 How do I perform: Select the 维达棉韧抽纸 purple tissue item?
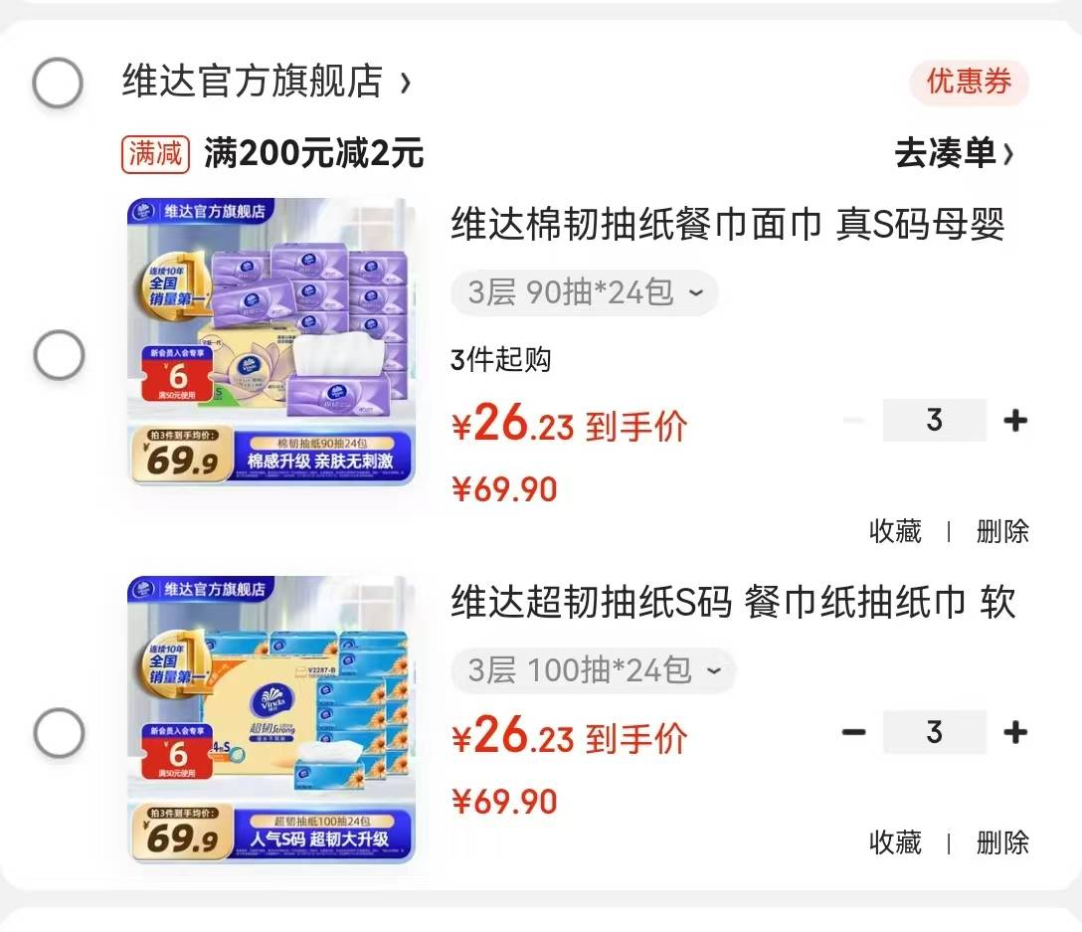60,355
